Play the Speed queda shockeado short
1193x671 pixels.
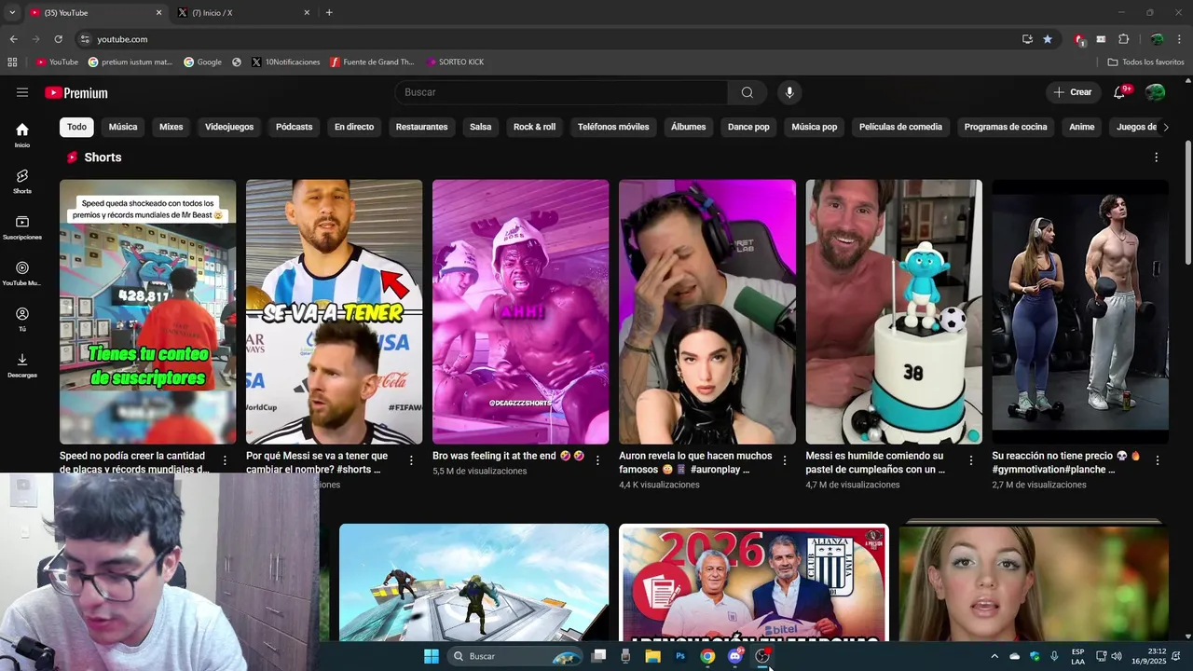148,312
